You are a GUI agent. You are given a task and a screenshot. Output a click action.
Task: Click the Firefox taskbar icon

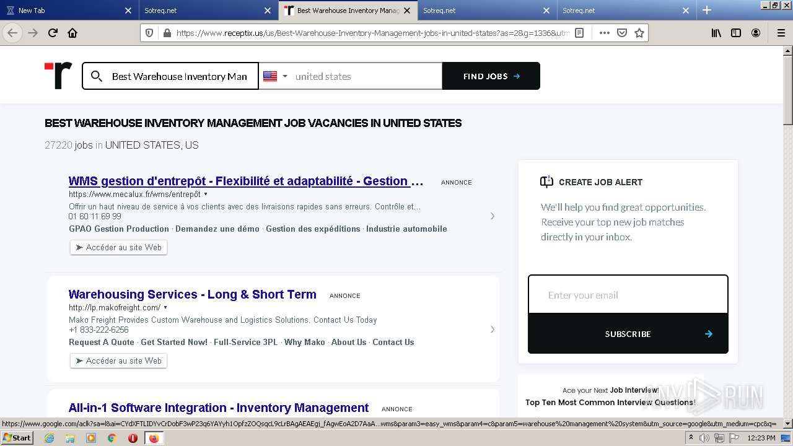point(154,438)
